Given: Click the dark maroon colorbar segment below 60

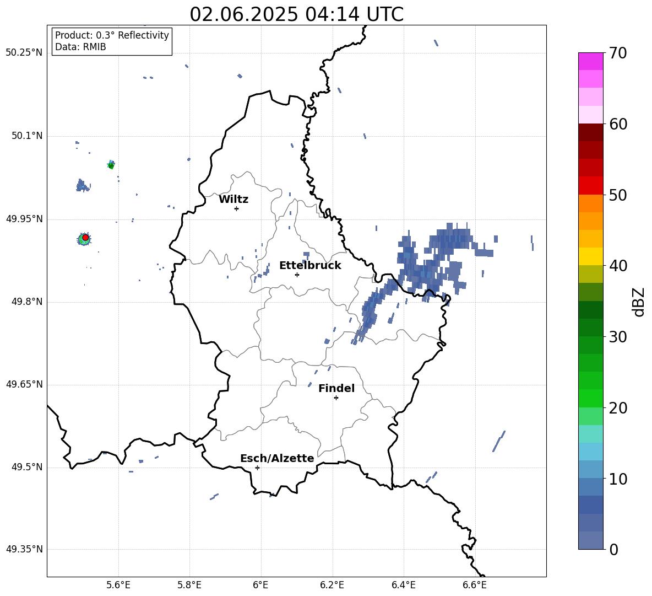Looking at the screenshot, I should (590, 132).
